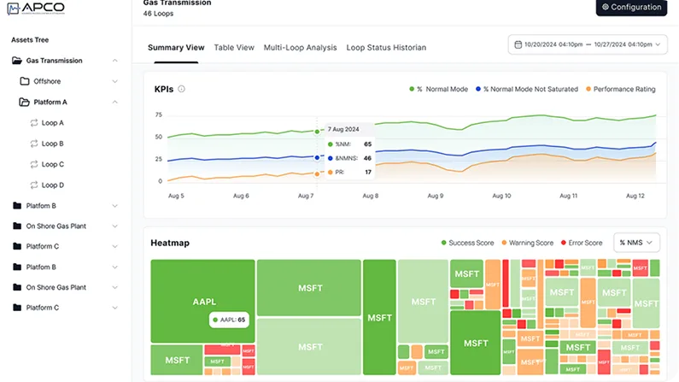Screen dimensions: 679x382
Task: Click first On Shore Gas Plant folder icon
Action: pyautogui.click(x=17, y=226)
